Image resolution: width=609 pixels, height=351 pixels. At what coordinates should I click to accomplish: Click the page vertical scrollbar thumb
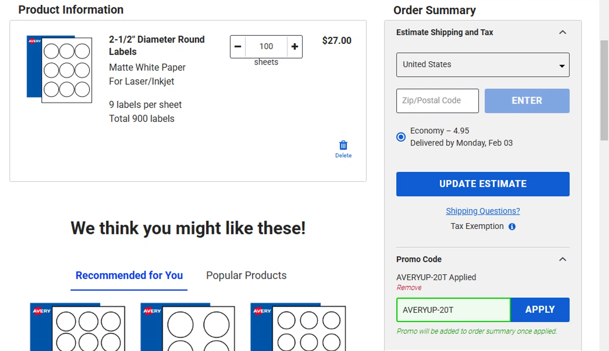coord(604,90)
